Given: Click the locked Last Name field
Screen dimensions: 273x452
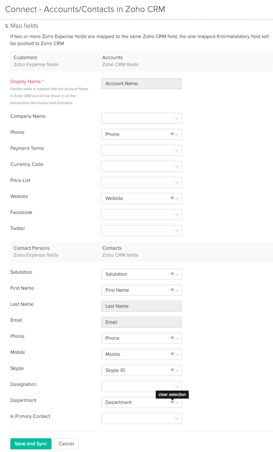Looking at the screenshot, I should click(x=141, y=306).
